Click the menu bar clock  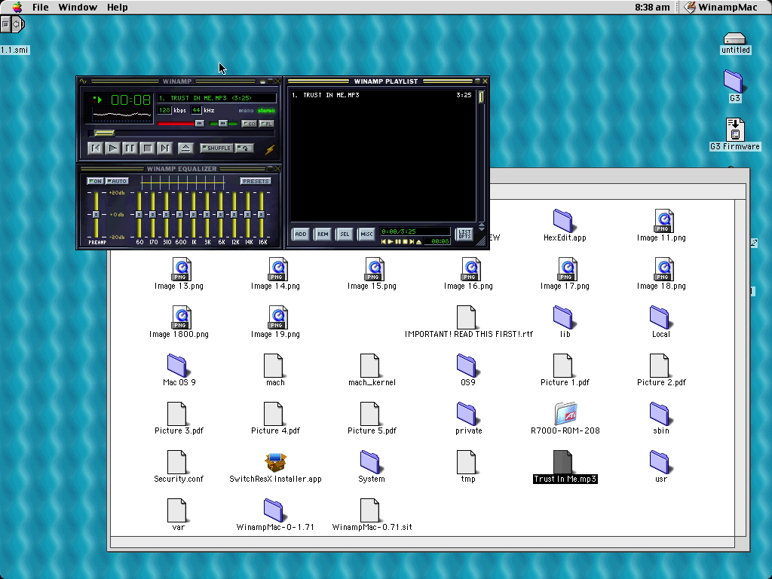pos(652,7)
